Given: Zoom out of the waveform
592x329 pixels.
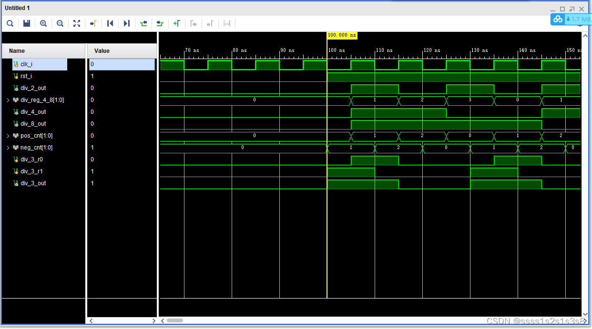Looking at the screenshot, I should [x=60, y=23].
